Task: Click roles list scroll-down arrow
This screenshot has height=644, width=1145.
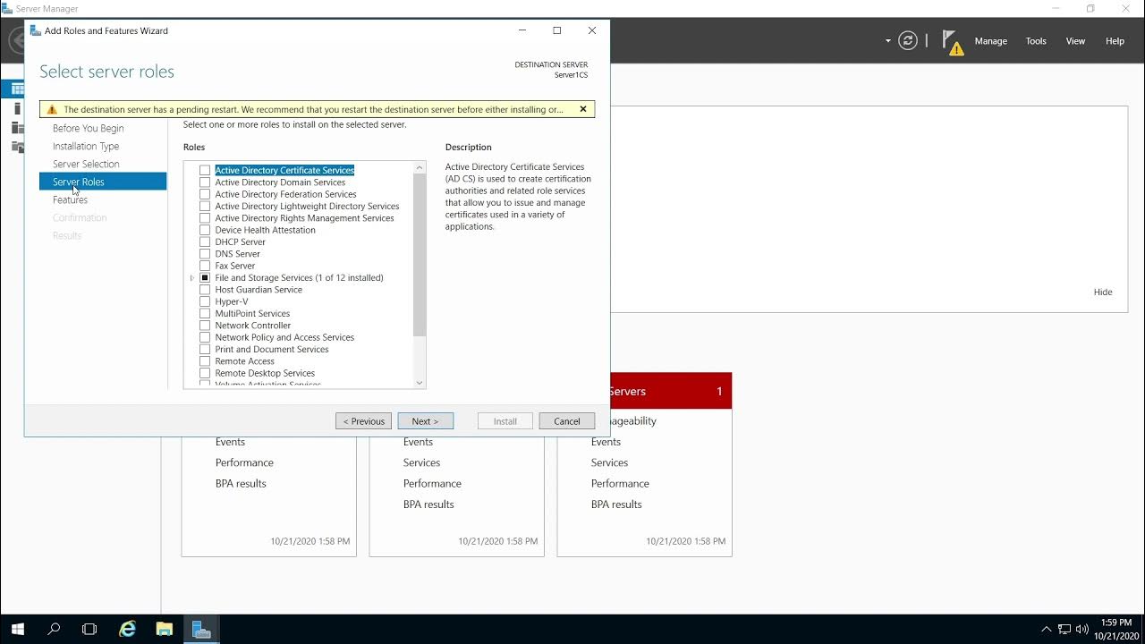Action: pyautogui.click(x=420, y=383)
